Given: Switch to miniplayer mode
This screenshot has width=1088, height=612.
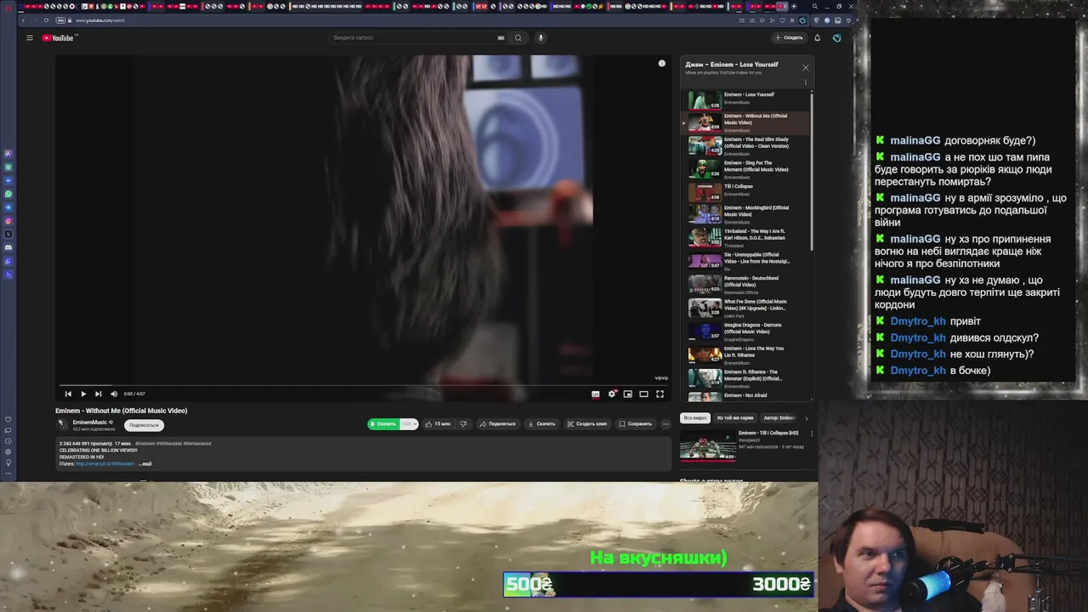Looking at the screenshot, I should [x=627, y=394].
